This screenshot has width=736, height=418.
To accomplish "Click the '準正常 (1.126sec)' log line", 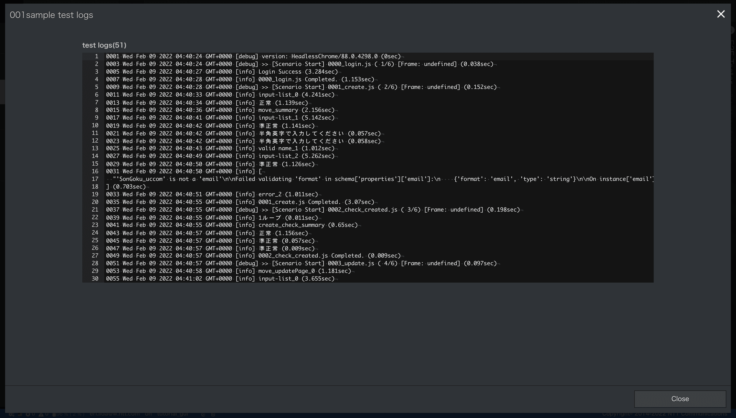I will coord(212,164).
